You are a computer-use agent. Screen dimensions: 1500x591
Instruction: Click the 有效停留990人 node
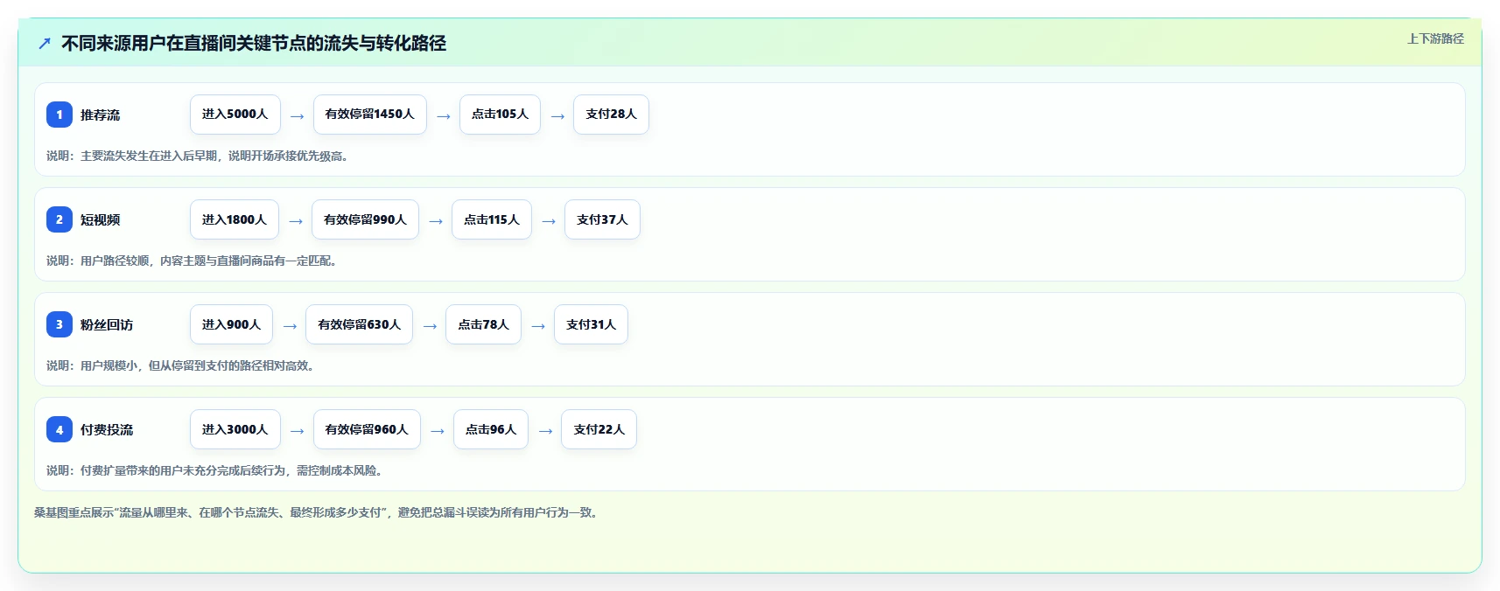pyautogui.click(x=365, y=219)
